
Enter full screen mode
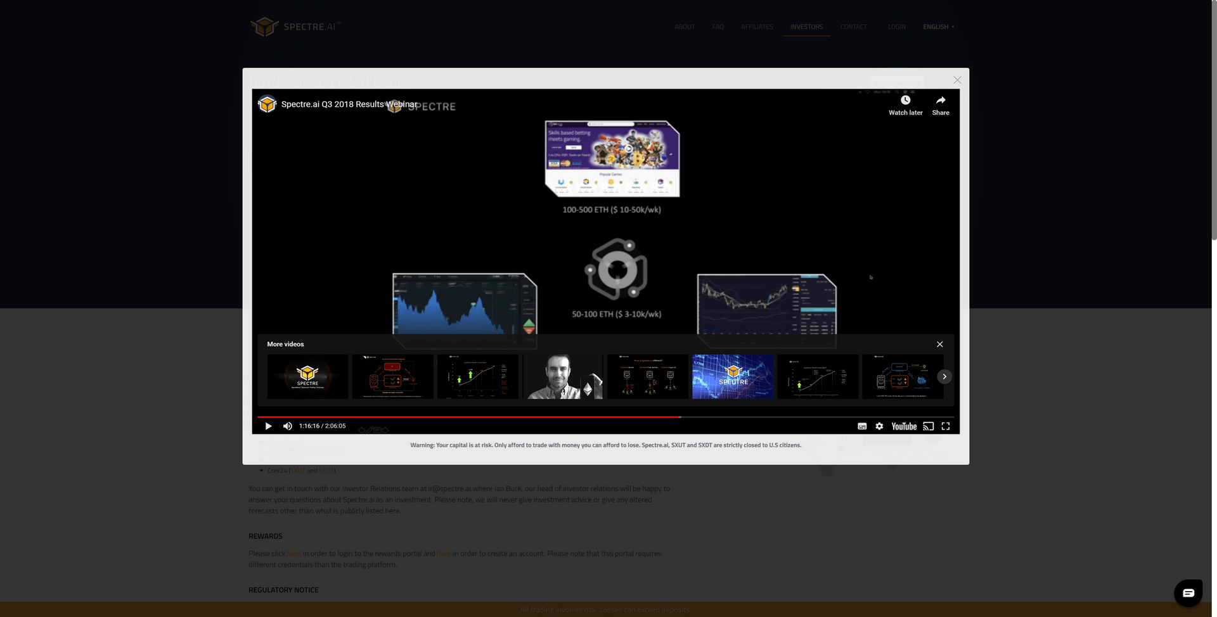coord(946,426)
